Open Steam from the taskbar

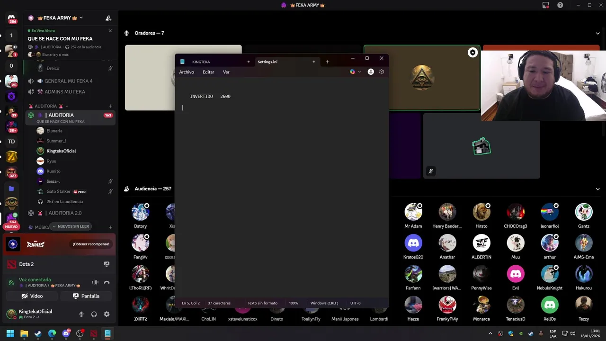click(x=38, y=333)
